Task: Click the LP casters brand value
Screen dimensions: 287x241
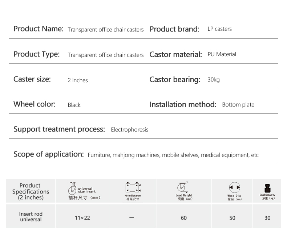Action: coord(219,29)
